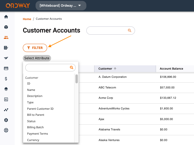The width and height of the screenshot is (194, 145).
Task: Open Acme Corp customer
Action: tap(106, 98)
